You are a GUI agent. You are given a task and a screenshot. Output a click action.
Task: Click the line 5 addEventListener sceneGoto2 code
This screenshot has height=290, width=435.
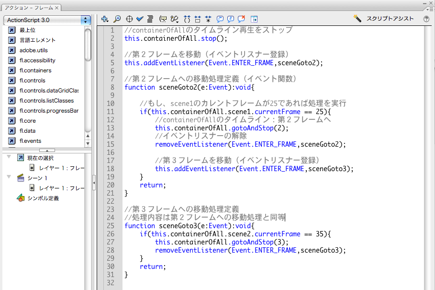pos(223,63)
